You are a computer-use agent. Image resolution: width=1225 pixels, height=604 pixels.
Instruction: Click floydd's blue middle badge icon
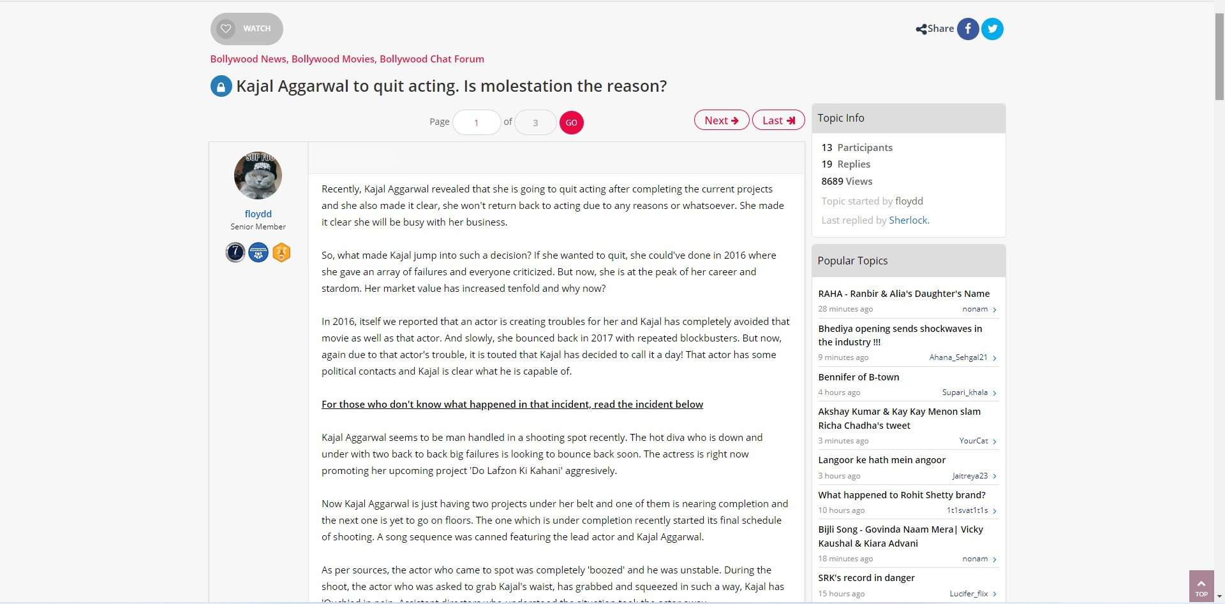tap(258, 253)
